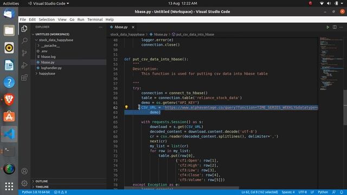This screenshot has height=195, width=347.
Task: Open Source Control view
Action: [x=24, y=53]
